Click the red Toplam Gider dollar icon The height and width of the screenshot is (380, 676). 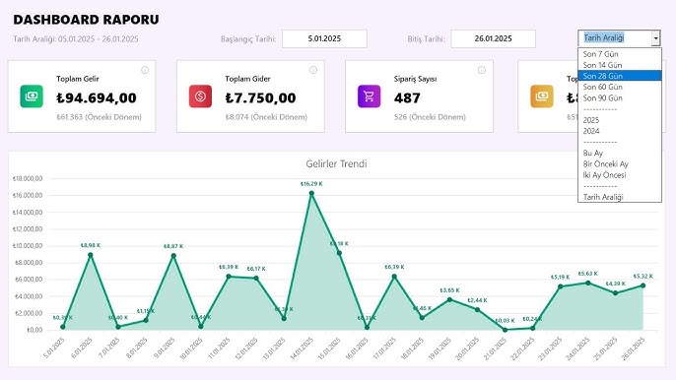(x=200, y=96)
